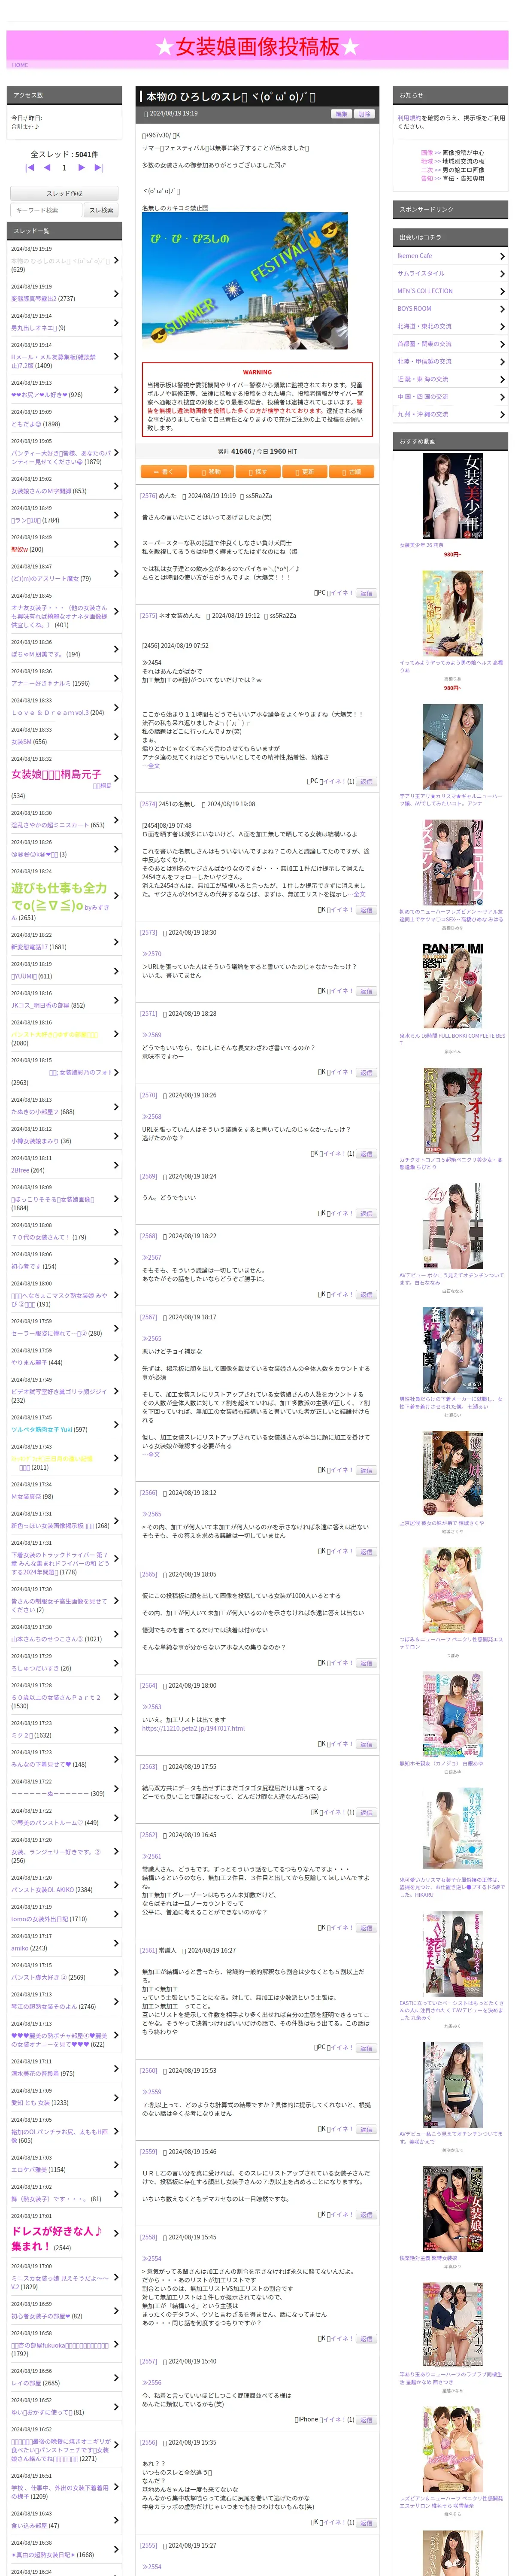This screenshot has width=515, height=2576.
Task: Click the orange 書く button
Action: point(164,471)
